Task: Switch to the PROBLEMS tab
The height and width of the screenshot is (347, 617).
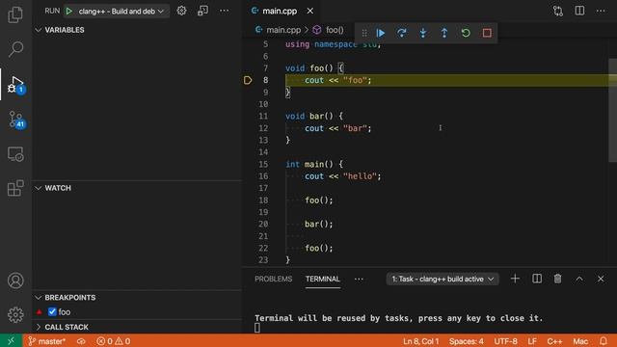Action: pyautogui.click(x=273, y=279)
